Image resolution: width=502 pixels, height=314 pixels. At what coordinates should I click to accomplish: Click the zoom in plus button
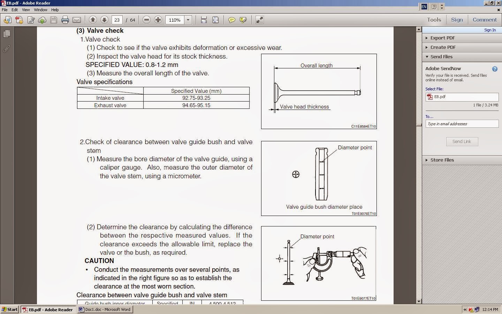pos(158,20)
